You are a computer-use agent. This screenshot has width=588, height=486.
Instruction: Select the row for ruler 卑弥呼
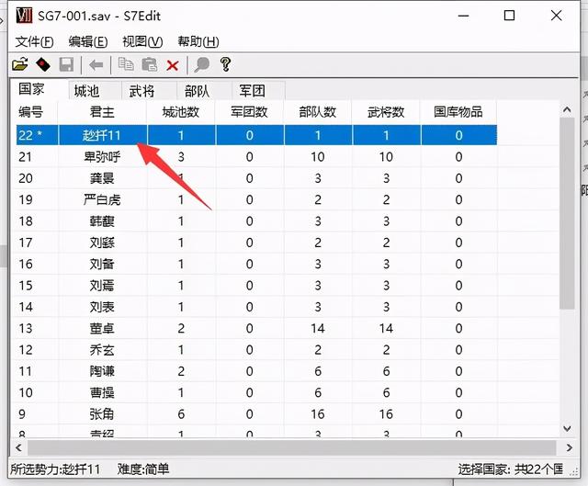pyautogui.click(x=101, y=157)
